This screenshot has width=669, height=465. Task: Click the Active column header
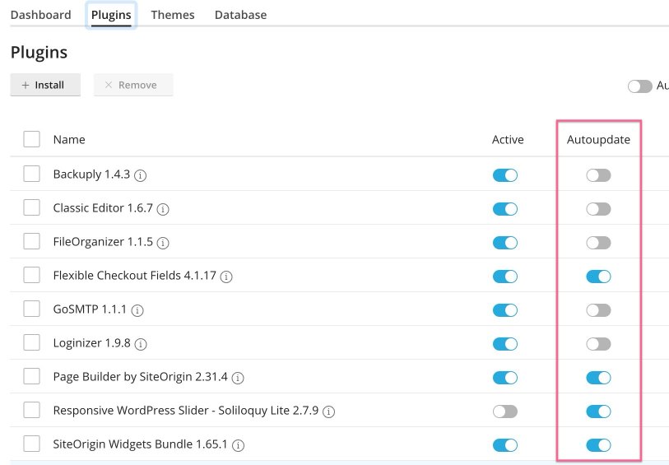coord(508,140)
